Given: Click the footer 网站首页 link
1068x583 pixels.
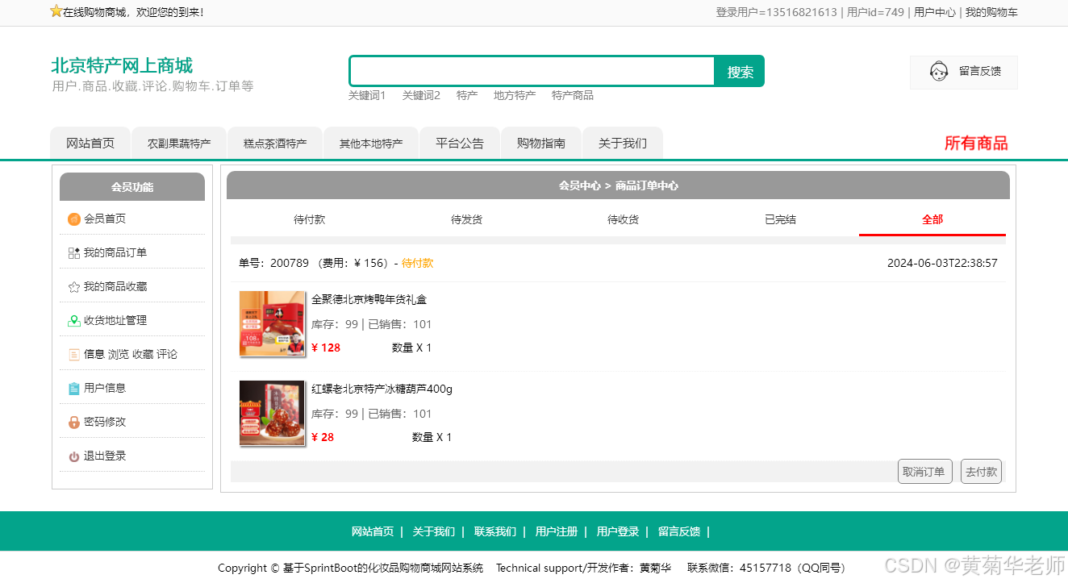Looking at the screenshot, I should (x=373, y=532).
